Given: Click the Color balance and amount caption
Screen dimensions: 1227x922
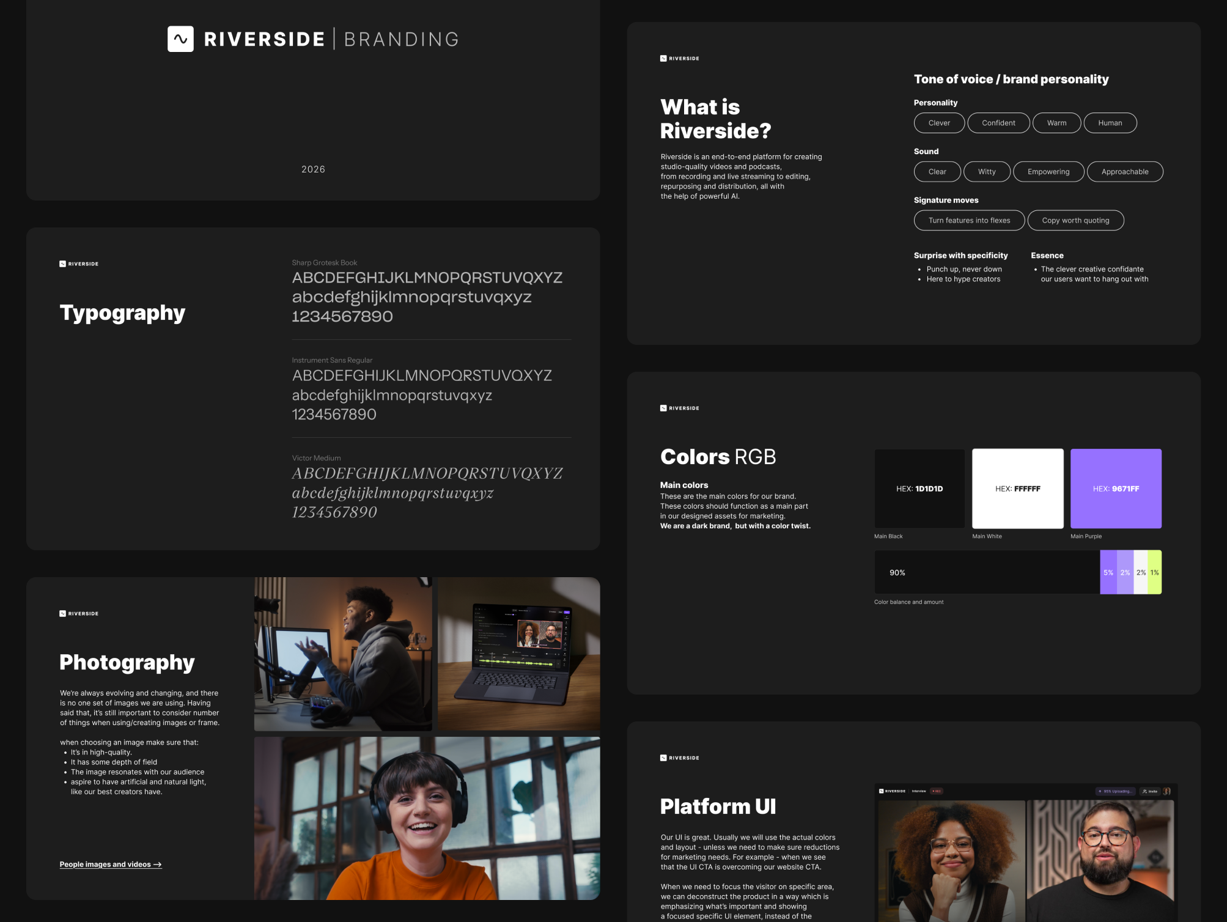Looking at the screenshot, I should tap(908, 602).
